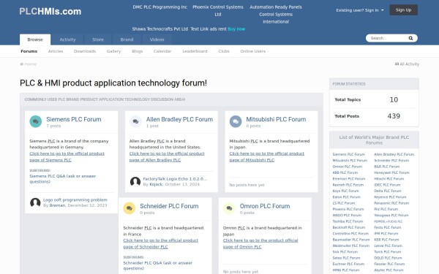Open Honeywell PLC Forum in sidebar list

(391, 172)
